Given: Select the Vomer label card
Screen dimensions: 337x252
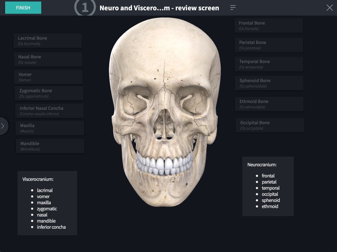Looking at the screenshot, I should click(48, 77).
